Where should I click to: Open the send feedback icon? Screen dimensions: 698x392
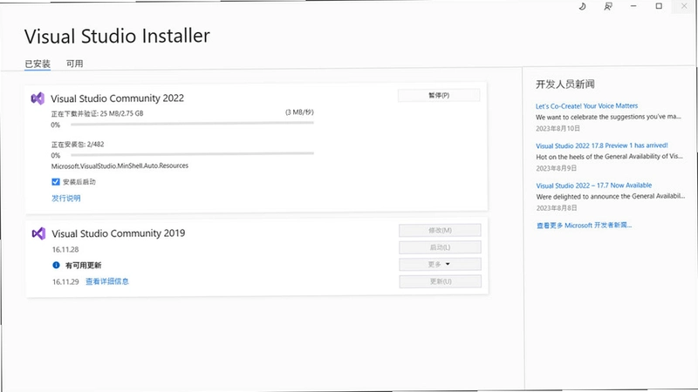pyautogui.click(x=608, y=6)
